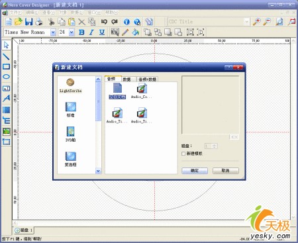Open the Times New Roman font dropdown
The height and width of the screenshot is (243, 298).
click(53, 32)
